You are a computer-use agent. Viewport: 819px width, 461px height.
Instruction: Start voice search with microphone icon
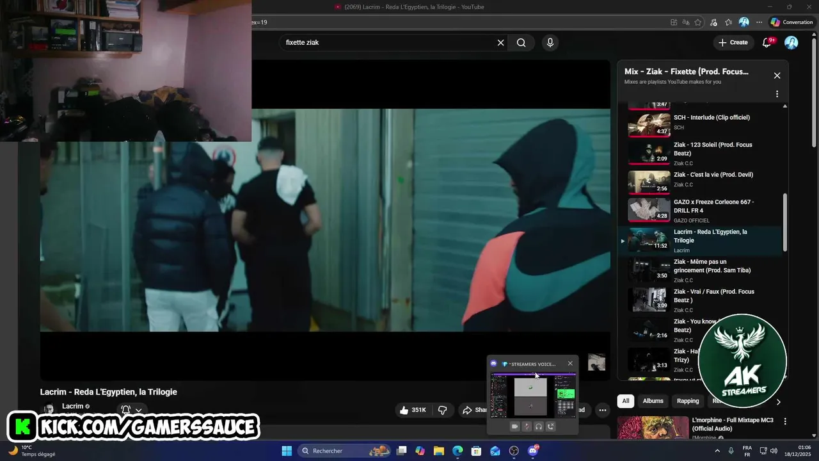pos(550,43)
